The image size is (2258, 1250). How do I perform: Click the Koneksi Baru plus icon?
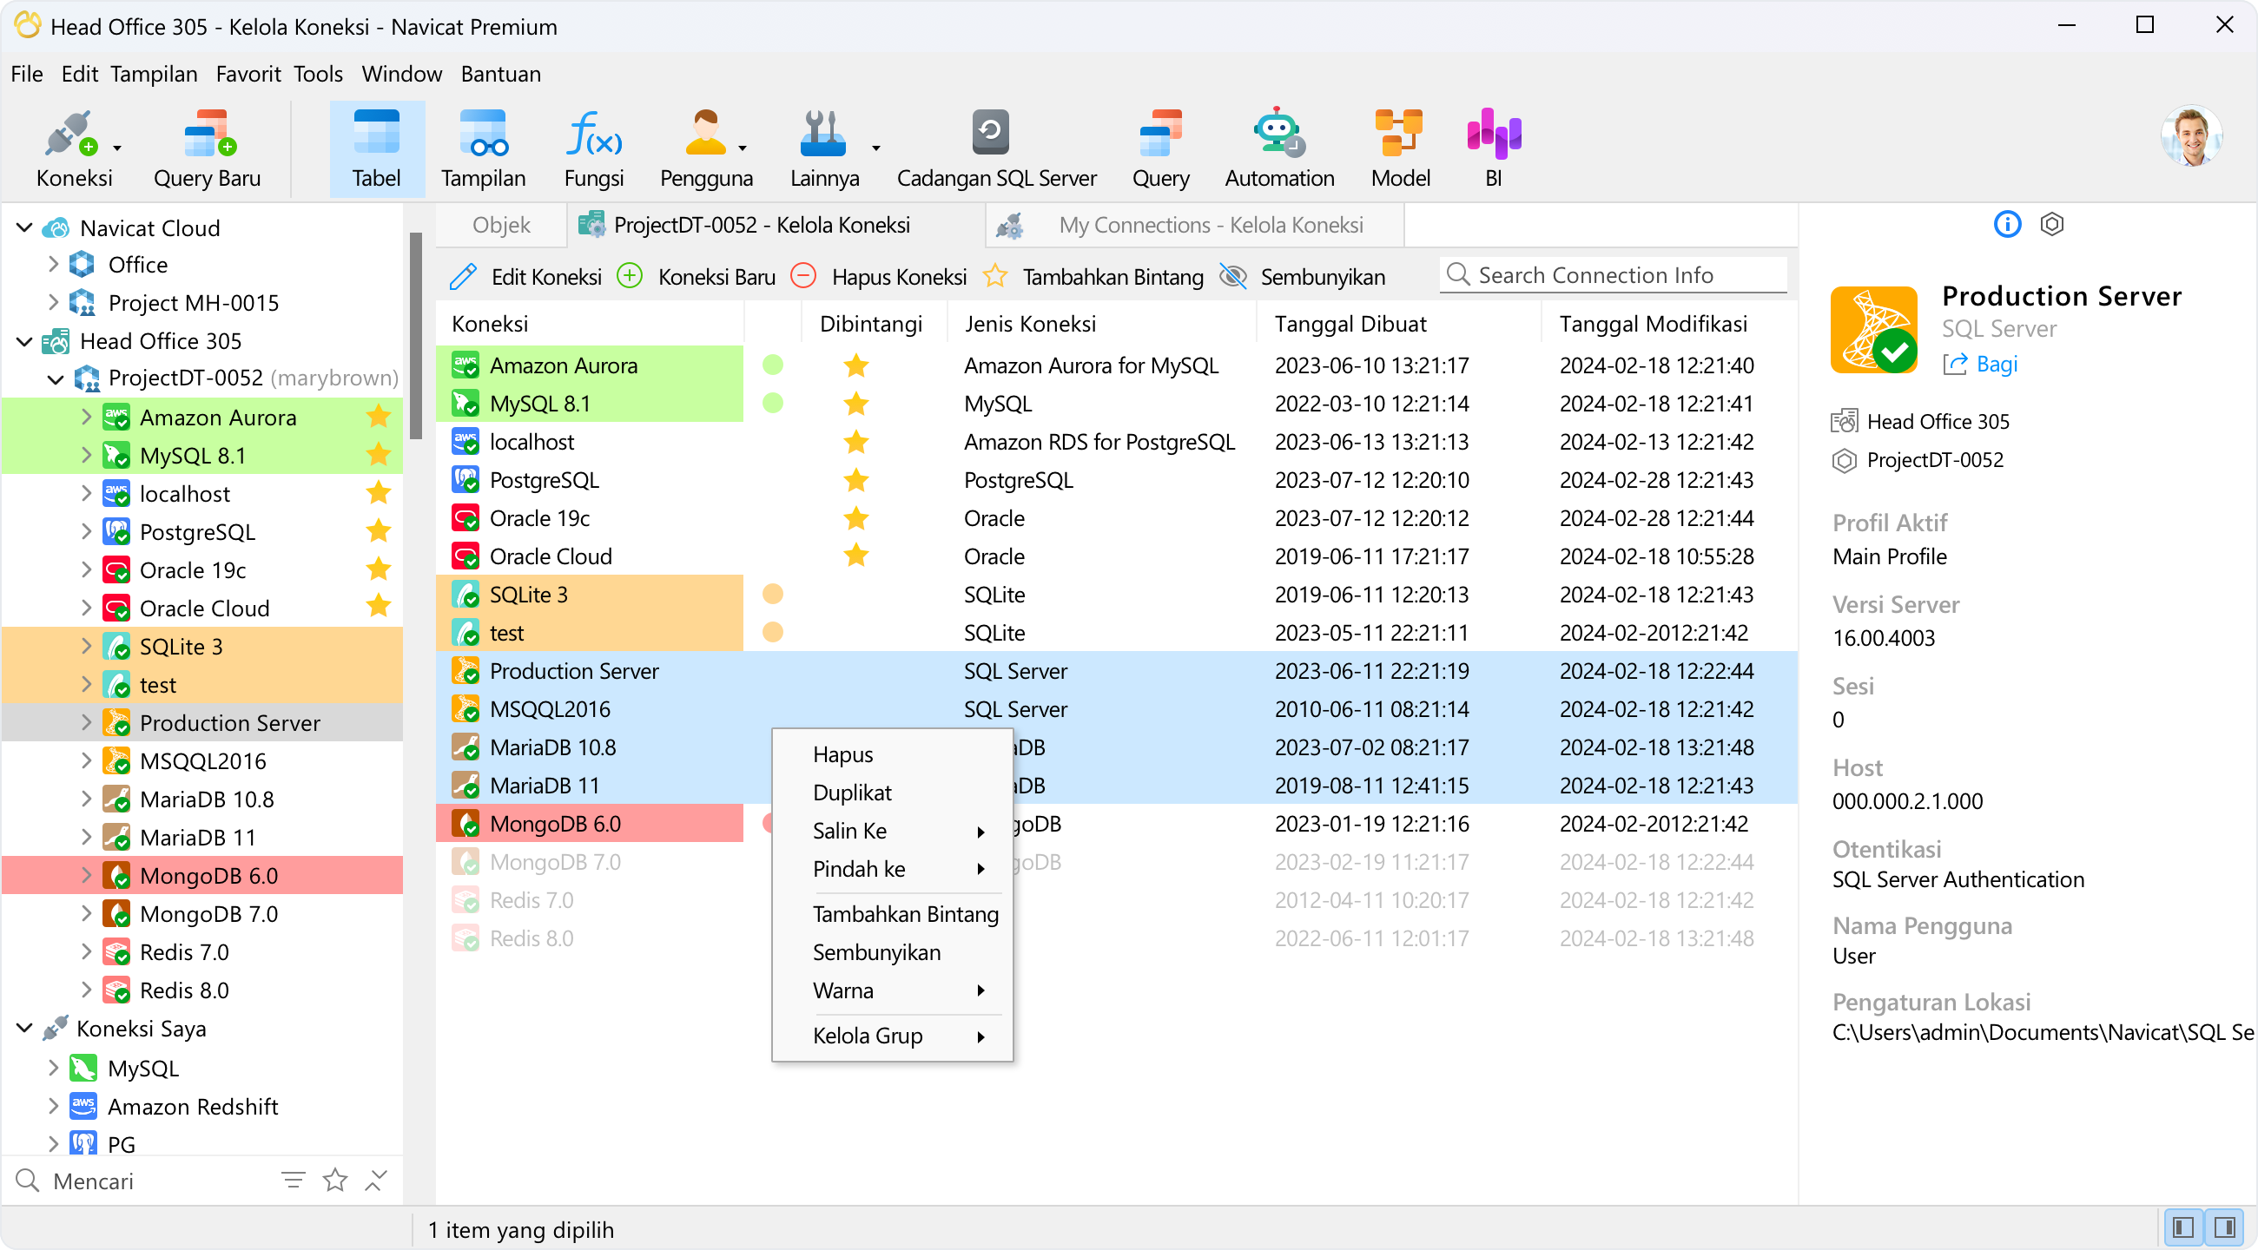[x=630, y=276]
